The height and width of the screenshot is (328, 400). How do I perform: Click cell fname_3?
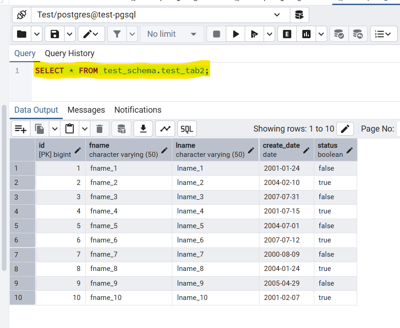[x=129, y=197]
